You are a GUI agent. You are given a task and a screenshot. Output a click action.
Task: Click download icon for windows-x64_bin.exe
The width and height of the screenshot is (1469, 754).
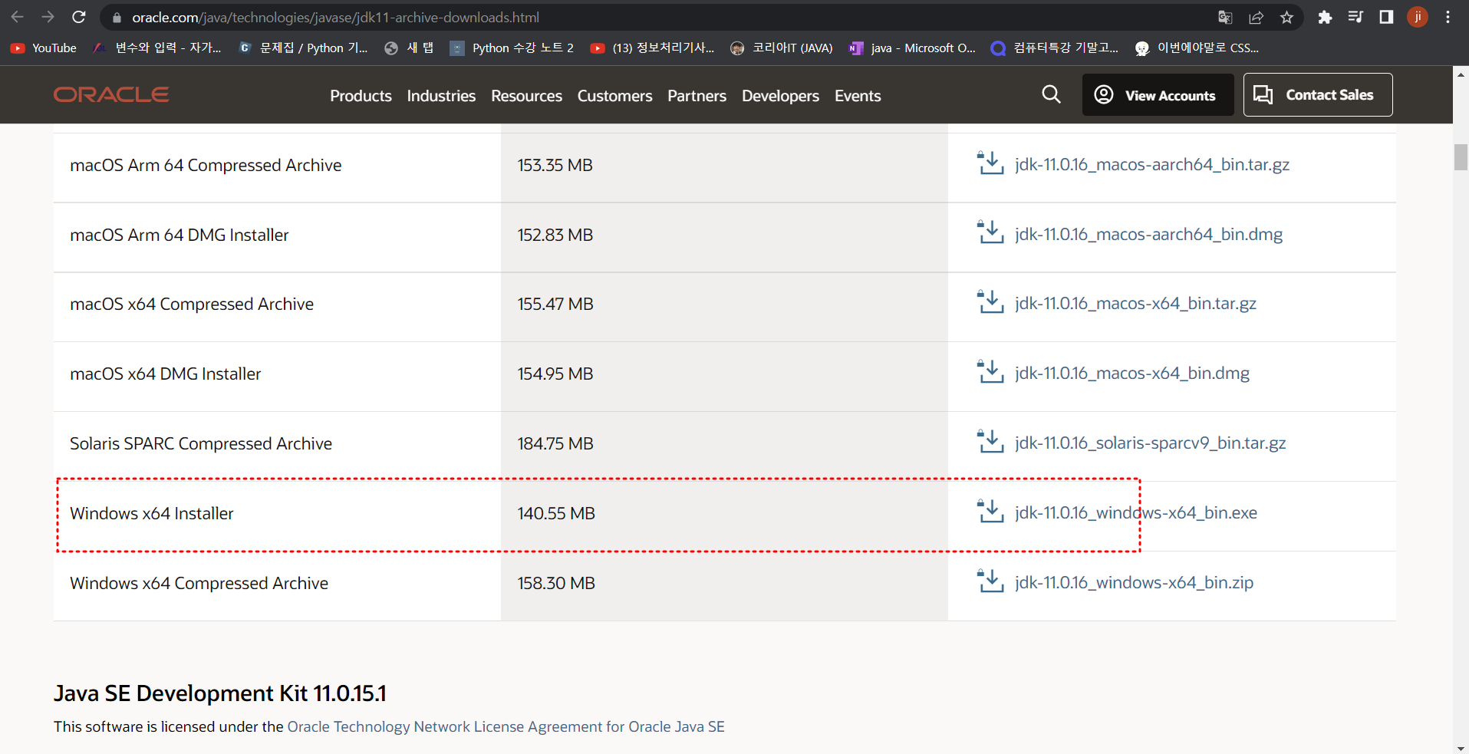coord(990,512)
